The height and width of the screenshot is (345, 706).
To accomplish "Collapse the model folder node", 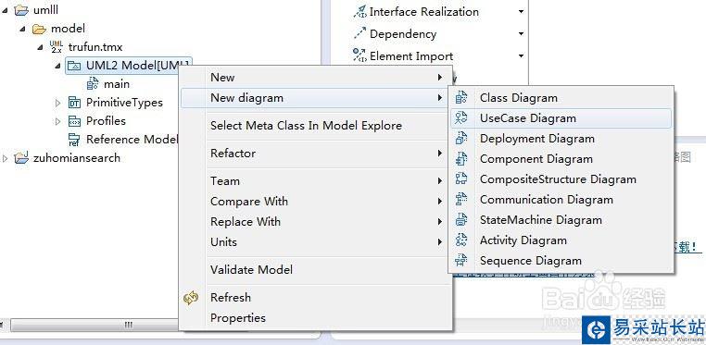I will [x=22, y=29].
